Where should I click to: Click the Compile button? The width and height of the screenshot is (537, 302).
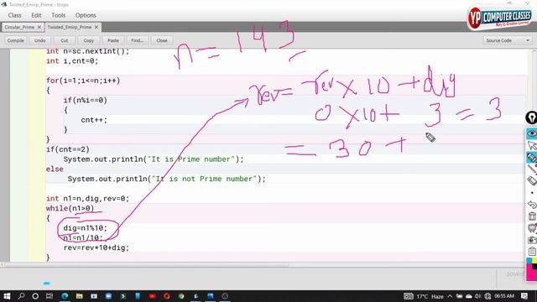(x=16, y=40)
